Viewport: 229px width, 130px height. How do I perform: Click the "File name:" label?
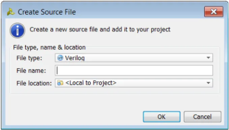point(31,71)
